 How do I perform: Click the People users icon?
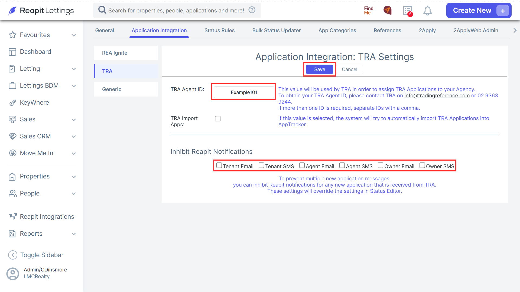click(12, 193)
